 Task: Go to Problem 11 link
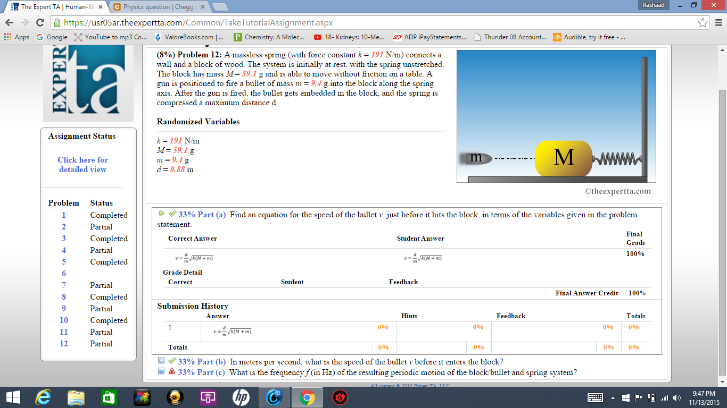point(64,332)
